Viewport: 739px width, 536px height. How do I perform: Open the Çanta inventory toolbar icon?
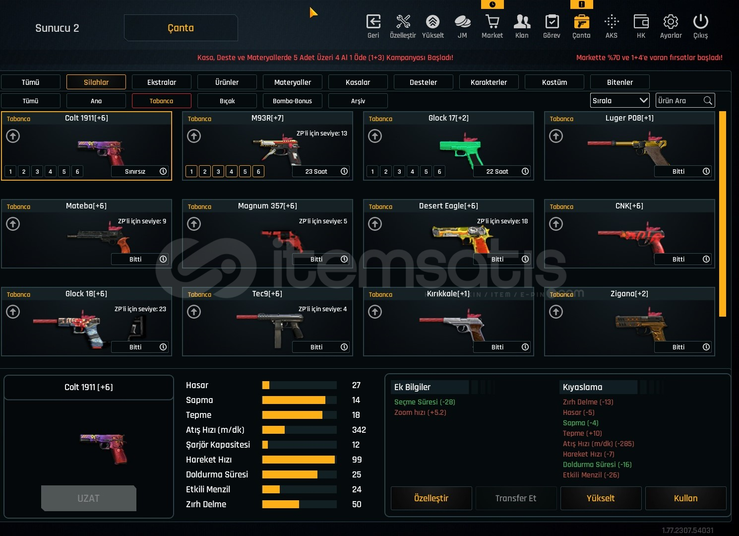pyautogui.click(x=581, y=22)
